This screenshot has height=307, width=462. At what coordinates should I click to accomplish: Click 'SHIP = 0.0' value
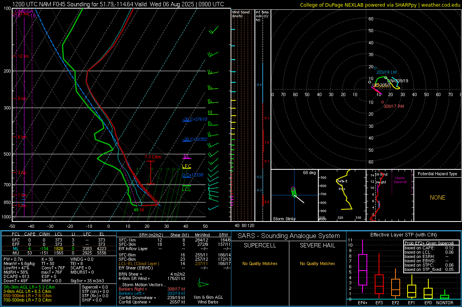click(x=92, y=300)
